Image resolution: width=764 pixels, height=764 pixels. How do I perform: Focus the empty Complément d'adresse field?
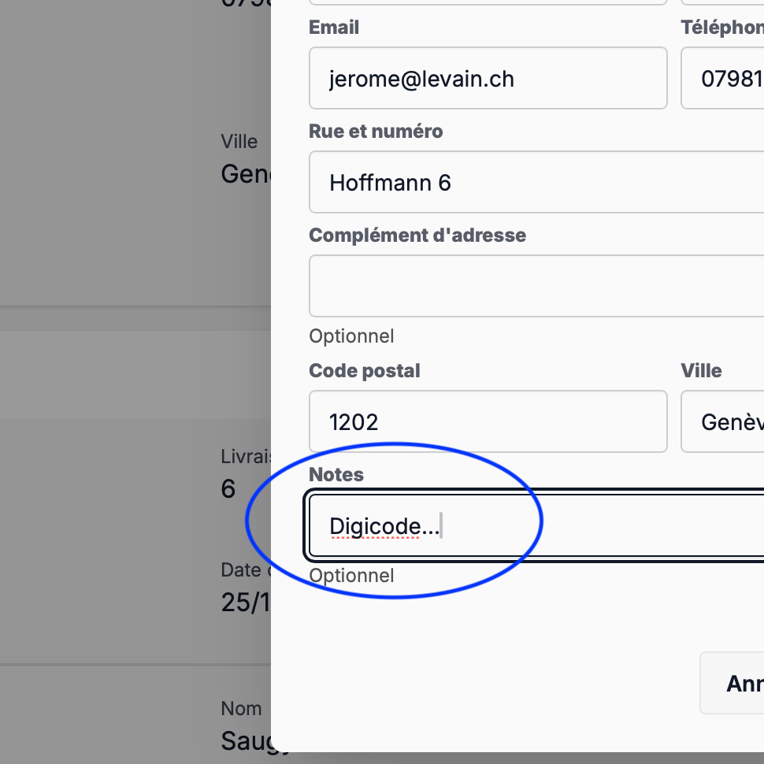(536, 286)
